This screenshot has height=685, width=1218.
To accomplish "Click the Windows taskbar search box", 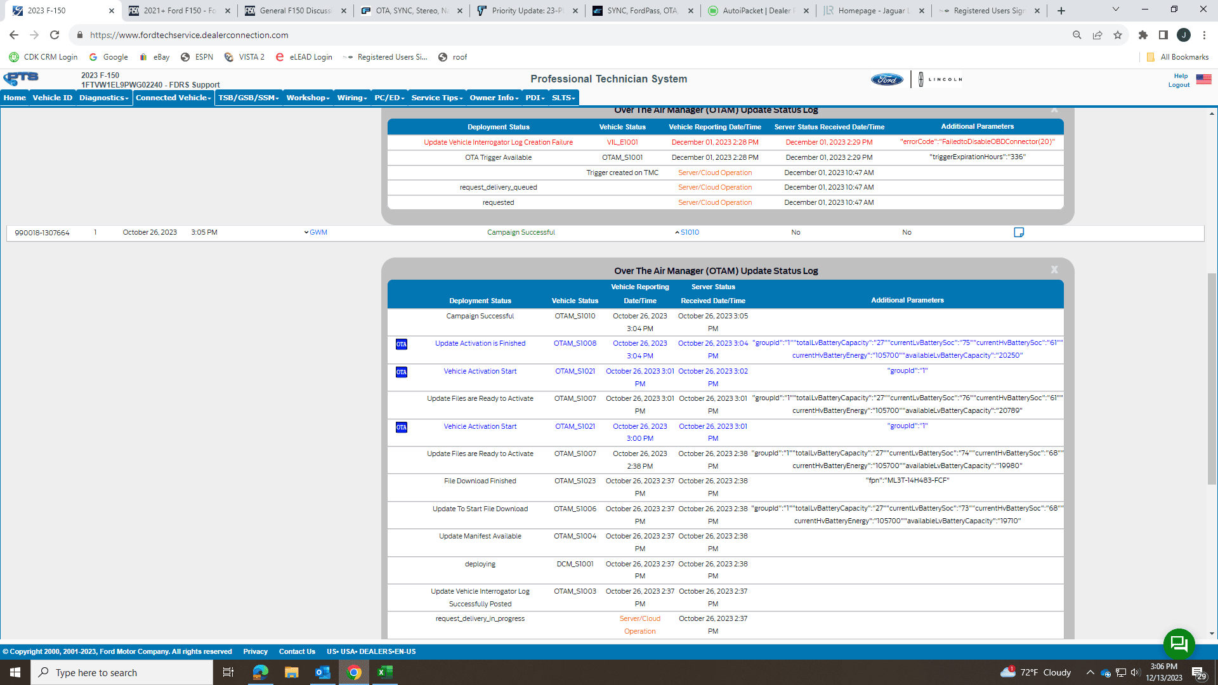I will pos(122,672).
